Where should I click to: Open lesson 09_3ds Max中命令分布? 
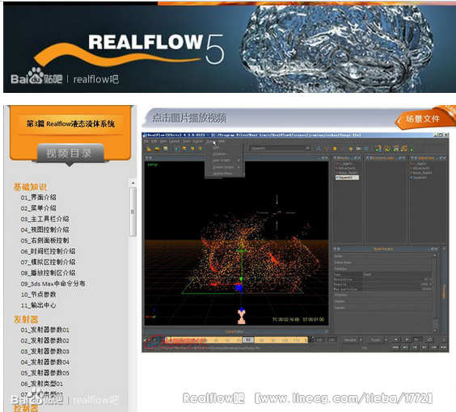53,284
